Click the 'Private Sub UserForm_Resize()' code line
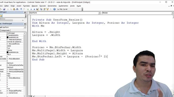Screen dimensions: 174x97 coord(57,20)
